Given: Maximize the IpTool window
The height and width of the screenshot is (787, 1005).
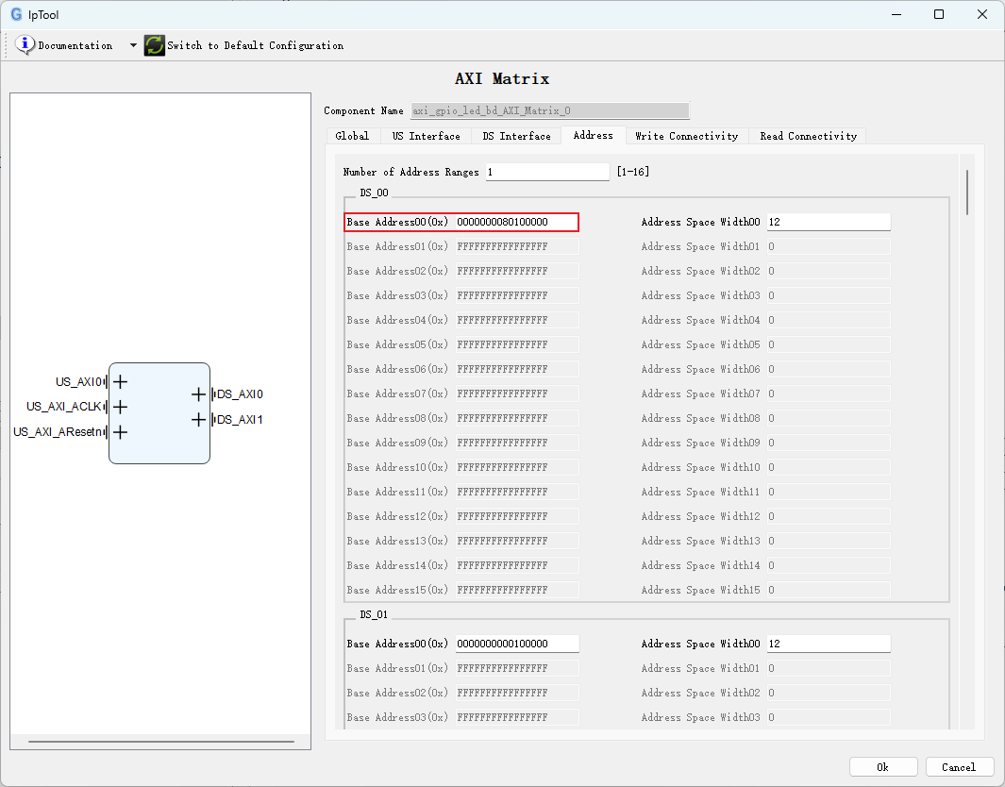Looking at the screenshot, I should pos(939,14).
